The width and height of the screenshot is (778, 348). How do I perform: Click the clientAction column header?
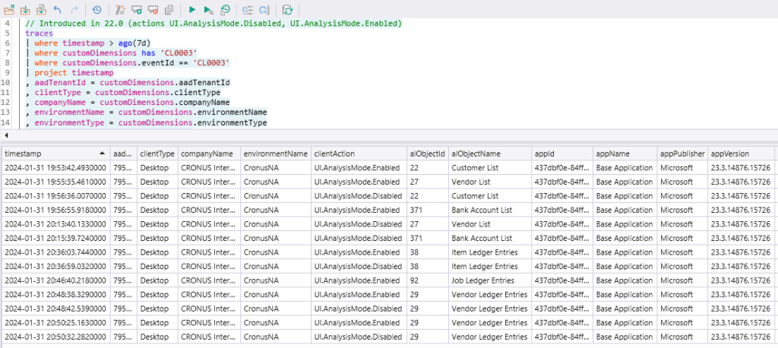(334, 153)
